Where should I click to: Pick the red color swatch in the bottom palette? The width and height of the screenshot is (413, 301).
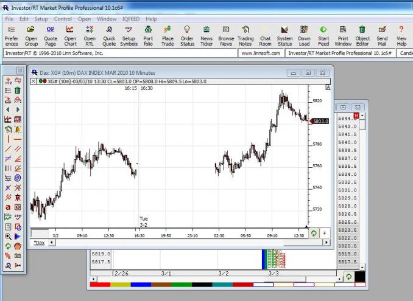(99, 284)
